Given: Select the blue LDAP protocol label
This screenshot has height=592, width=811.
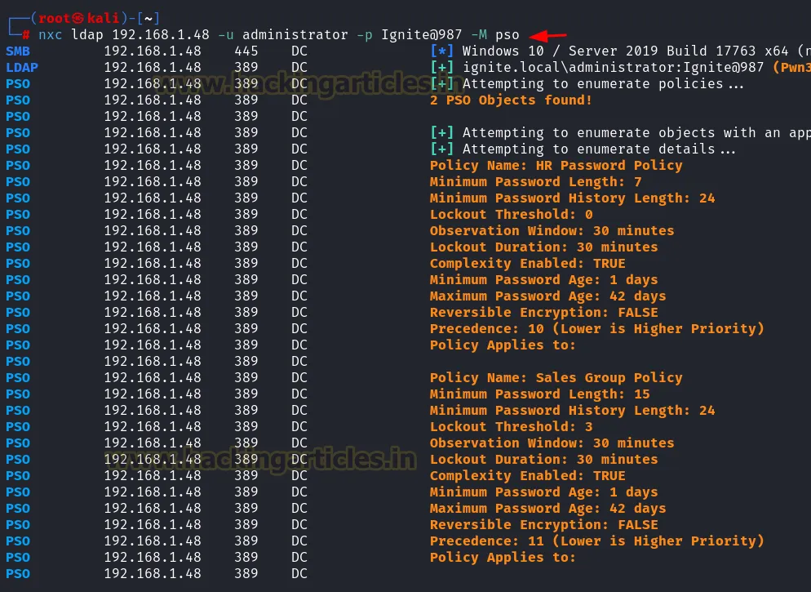Looking at the screenshot, I should tap(21, 68).
